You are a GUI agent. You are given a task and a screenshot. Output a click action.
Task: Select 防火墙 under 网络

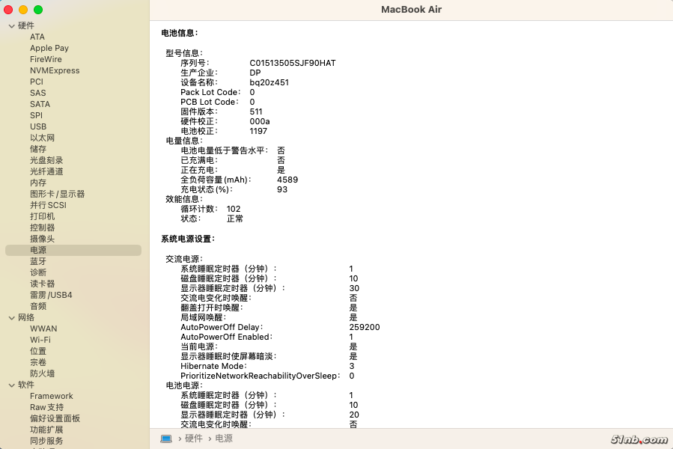coord(42,373)
